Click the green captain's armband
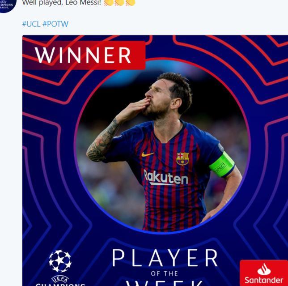The width and height of the screenshot is (288, 286). point(222,165)
